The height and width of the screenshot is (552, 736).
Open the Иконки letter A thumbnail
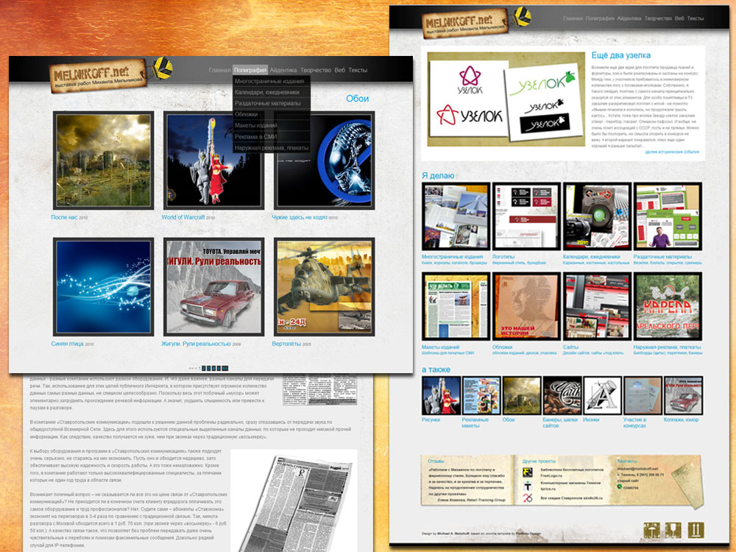click(602, 395)
